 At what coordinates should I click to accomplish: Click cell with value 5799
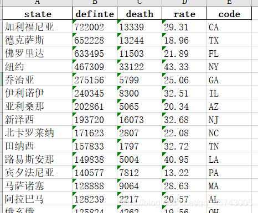140,79
